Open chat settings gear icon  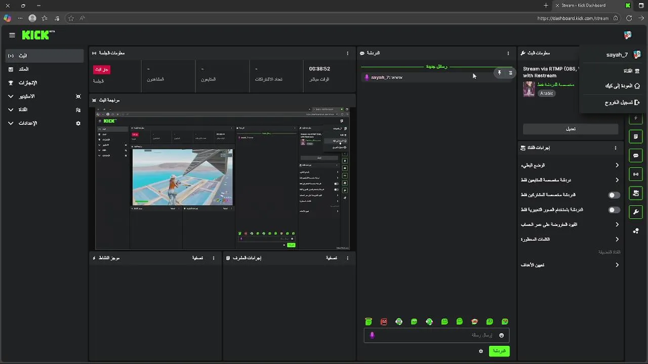481,351
